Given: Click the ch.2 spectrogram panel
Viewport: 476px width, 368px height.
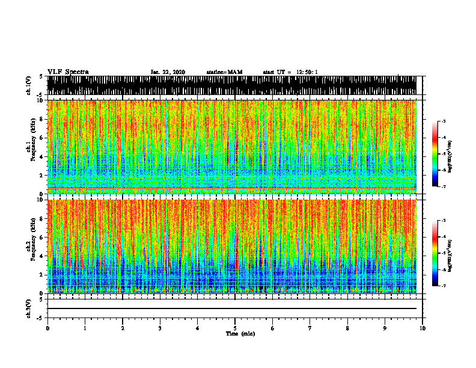Looking at the screenshot, I should (231, 247).
